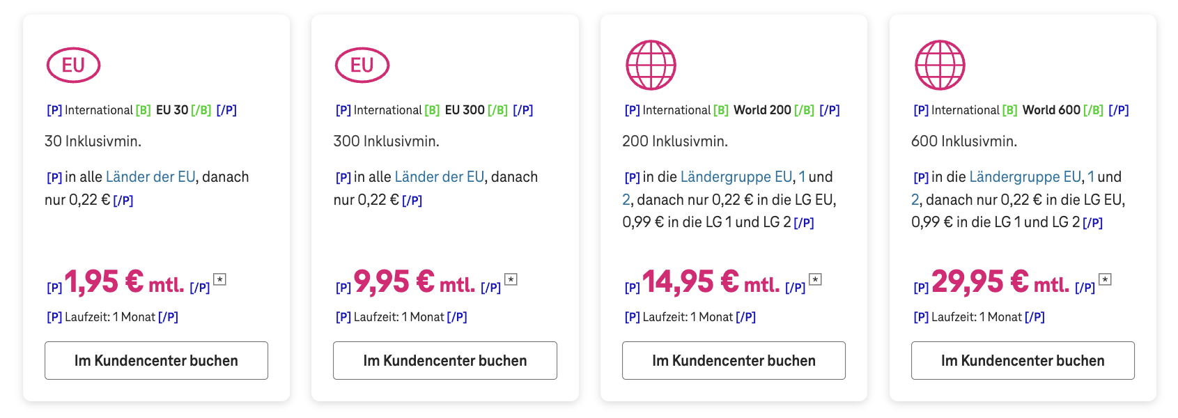
Task: Book World 600 via Im Kundencenter buchen
Action: click(x=1023, y=360)
